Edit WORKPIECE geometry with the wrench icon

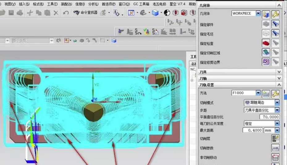coord(275,14)
